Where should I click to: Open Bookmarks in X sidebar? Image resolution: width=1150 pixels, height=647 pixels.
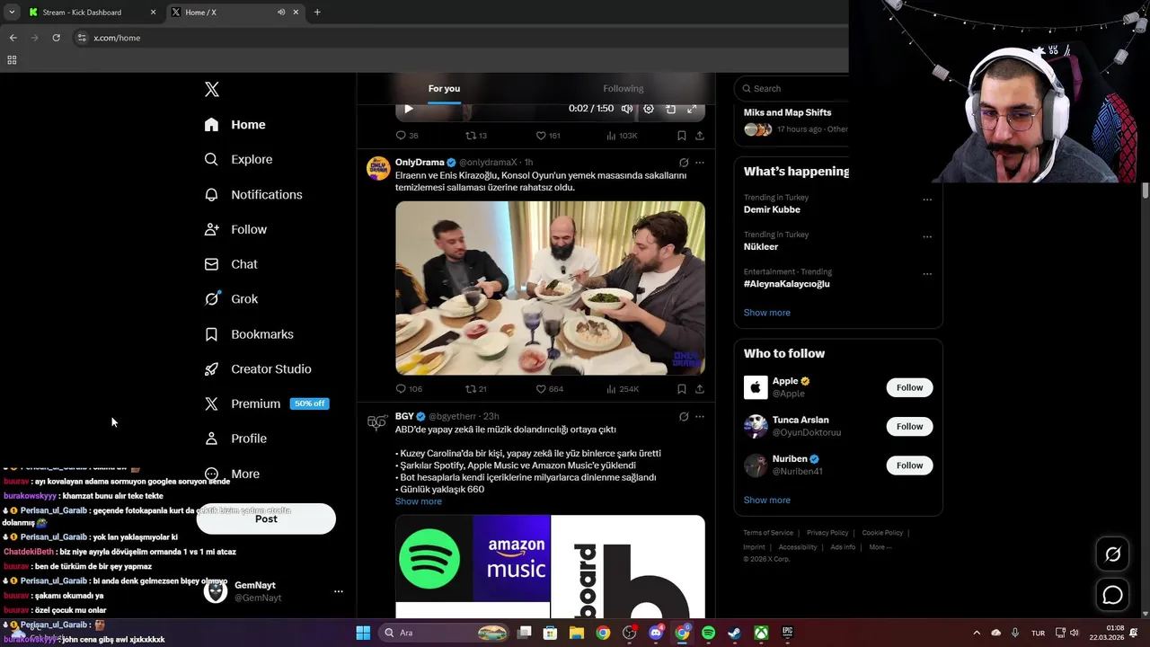[x=249, y=334]
